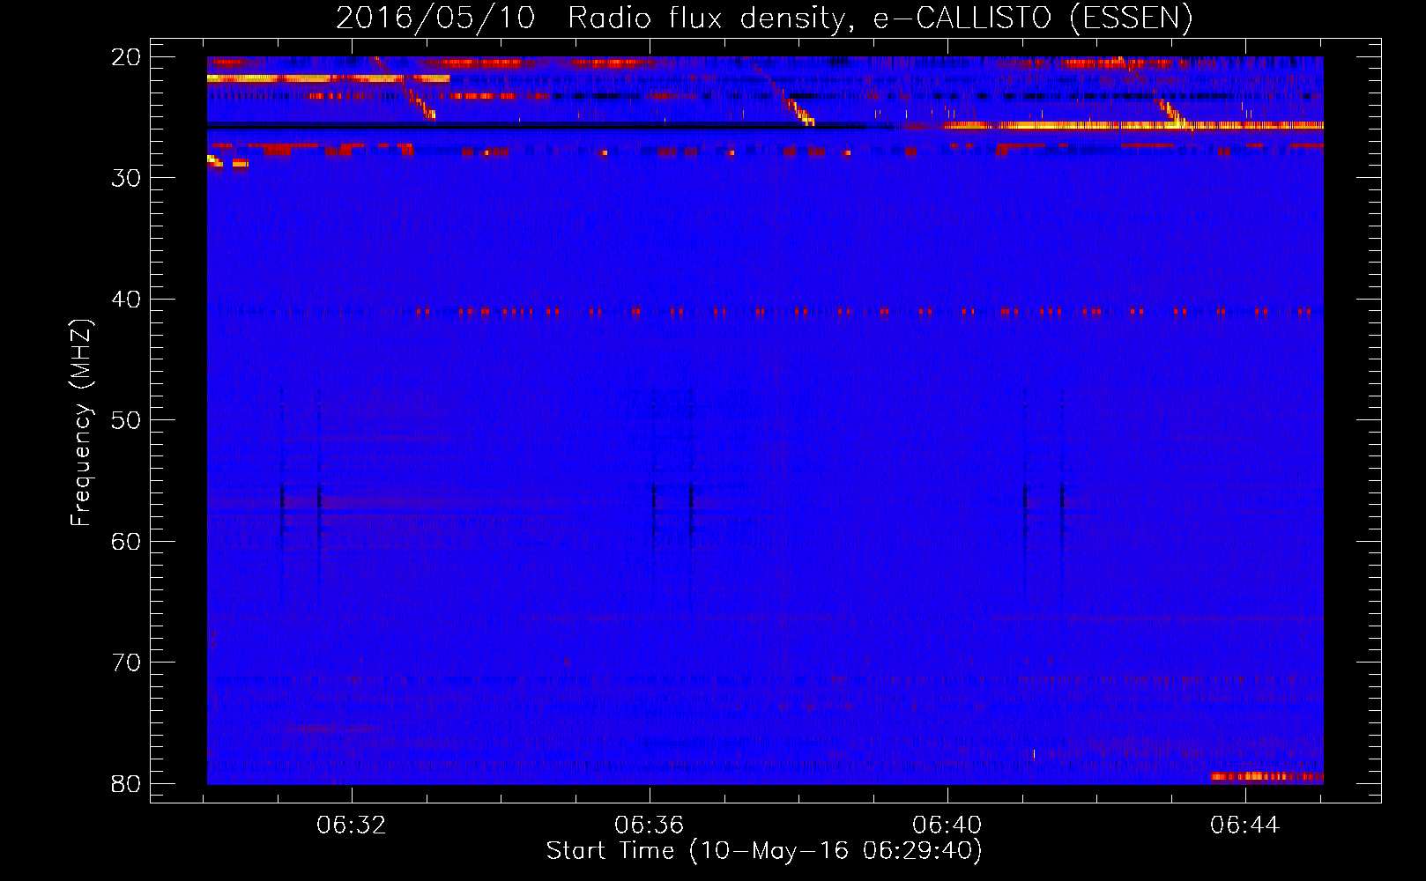Click the 06:36 time tick label
Screen dimensions: 1426x881
[650, 825]
